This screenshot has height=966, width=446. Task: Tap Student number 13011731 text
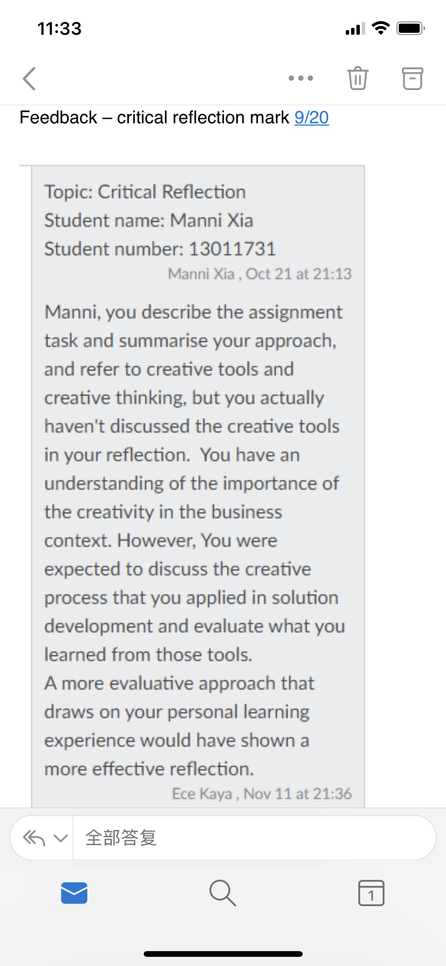[x=160, y=249]
